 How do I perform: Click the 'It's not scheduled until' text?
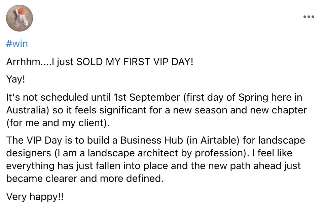58,97
